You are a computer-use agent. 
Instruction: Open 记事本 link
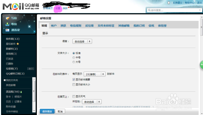click(x=18, y=102)
